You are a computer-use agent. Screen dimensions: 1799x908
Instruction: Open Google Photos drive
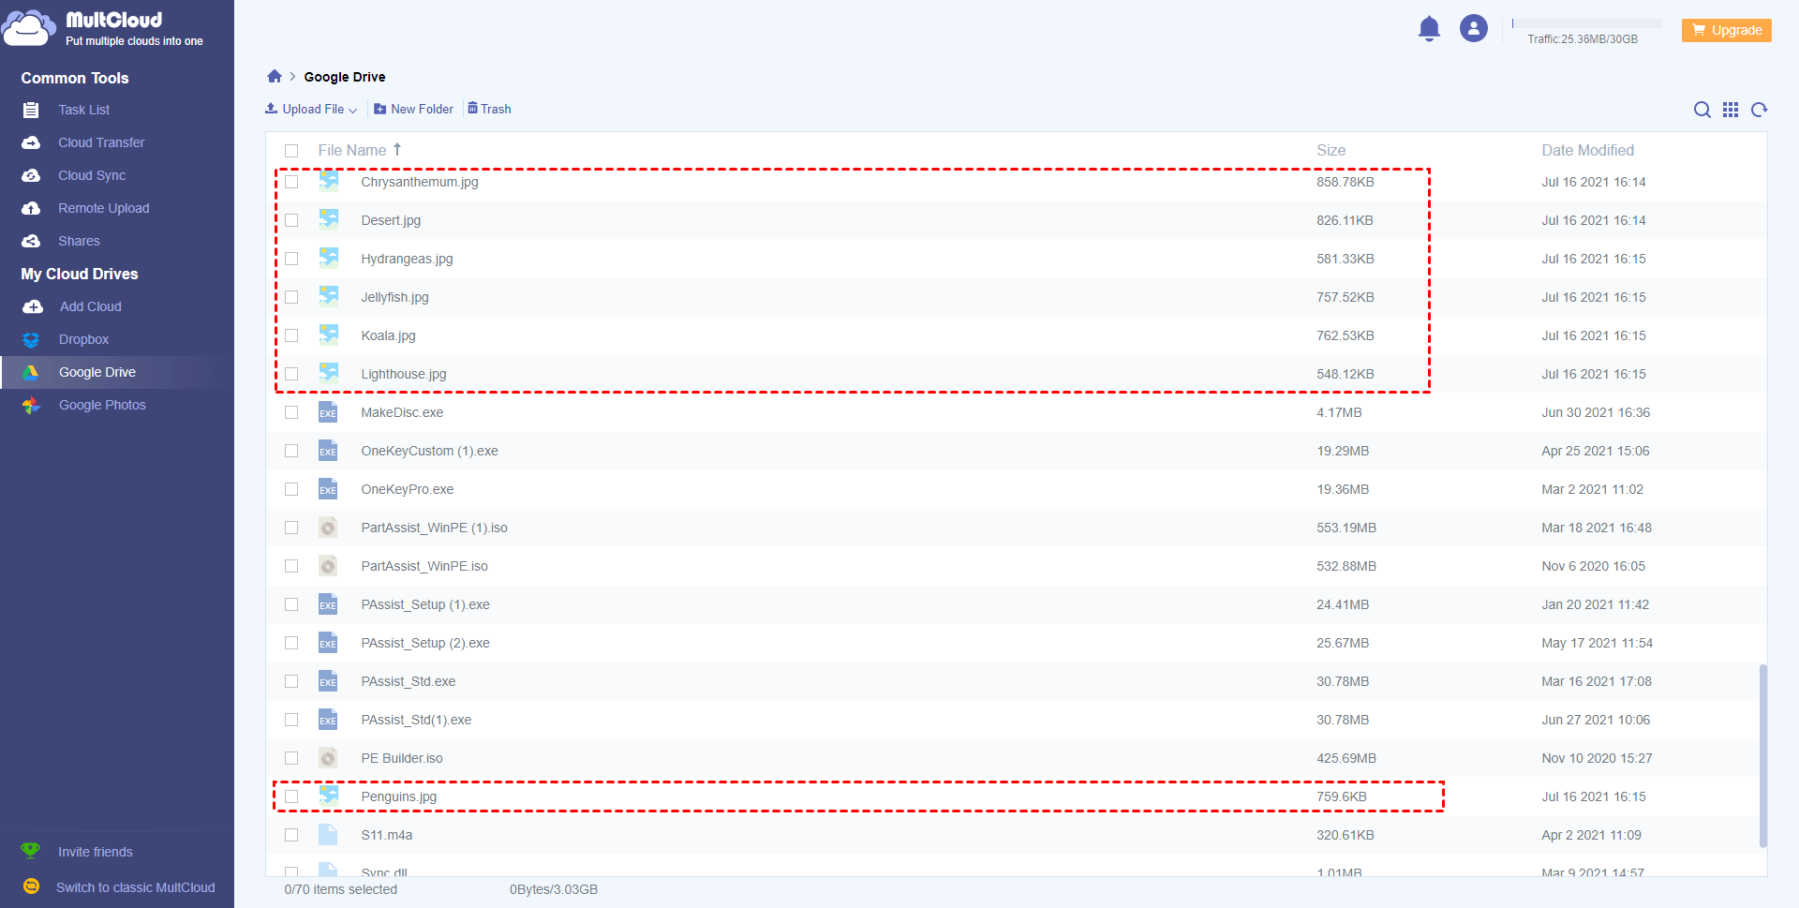(x=102, y=405)
